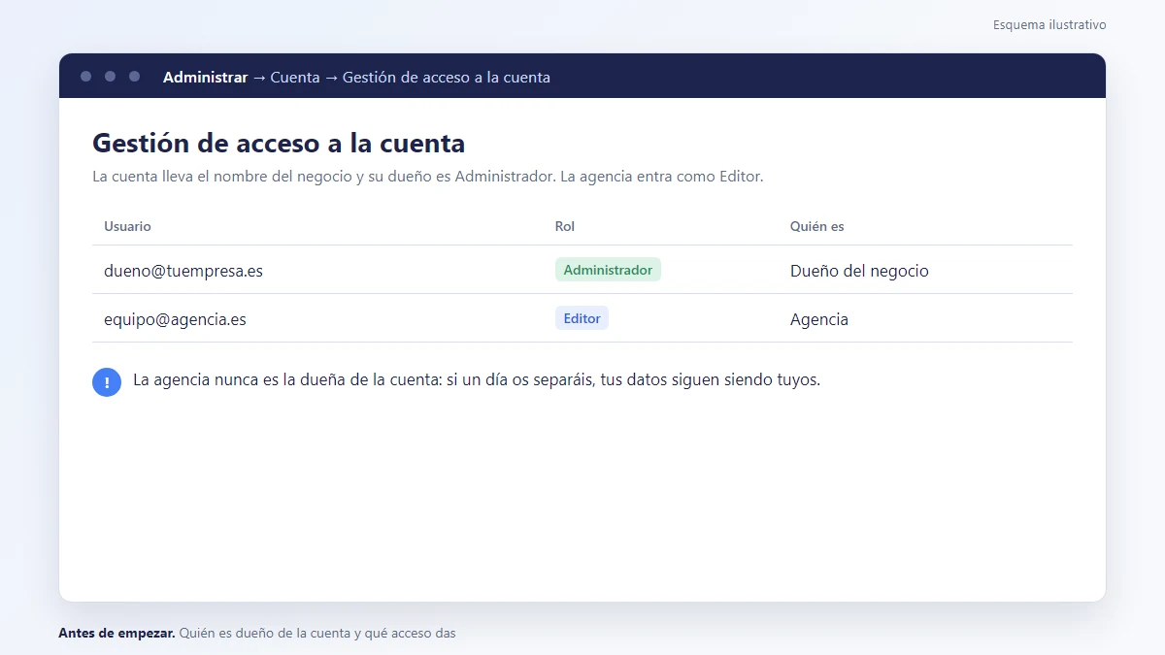Select the Editor role badge
This screenshot has height=655, width=1165.
click(582, 318)
